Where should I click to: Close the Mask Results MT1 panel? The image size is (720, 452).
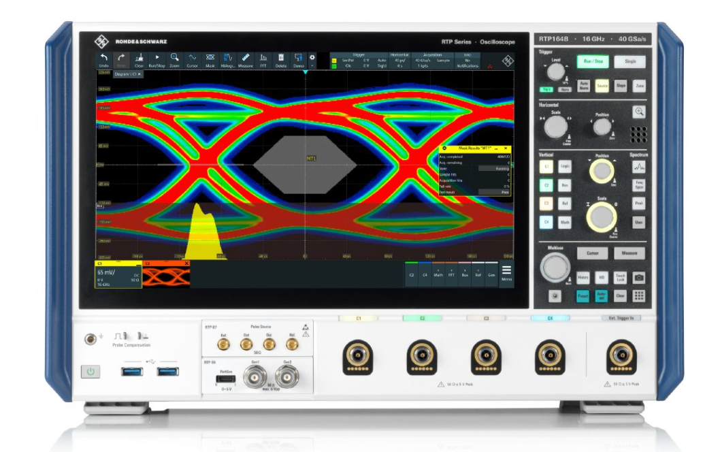[x=506, y=148]
